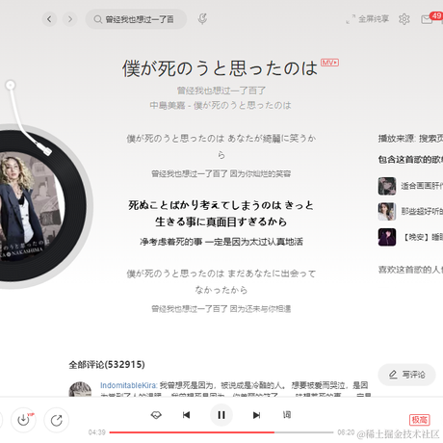The height and width of the screenshot is (443, 443).
Task: Click the VIP download icon
Action: pos(23,420)
